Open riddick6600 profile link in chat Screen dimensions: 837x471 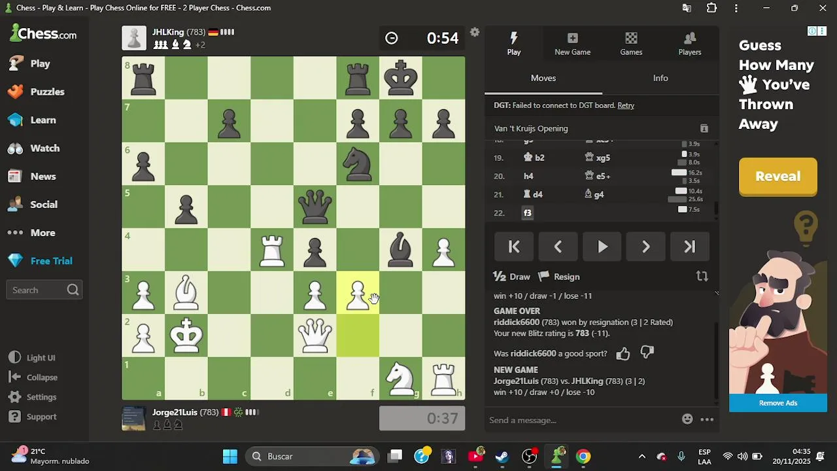point(517,322)
